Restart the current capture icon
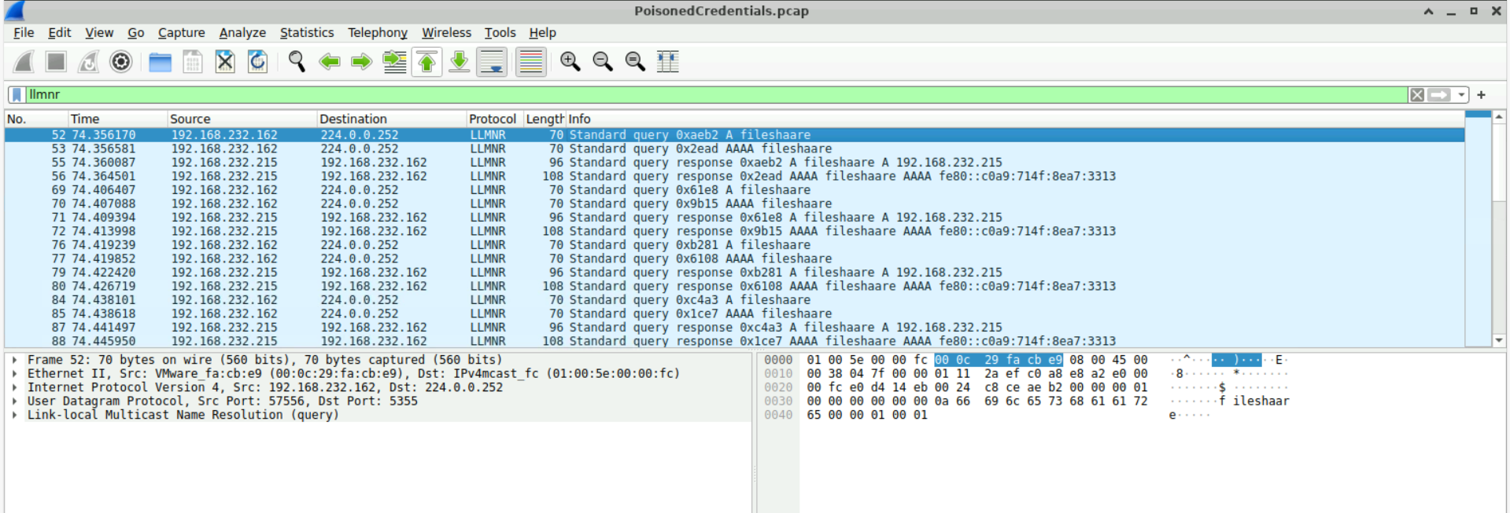The image size is (1510, 513). (88, 61)
